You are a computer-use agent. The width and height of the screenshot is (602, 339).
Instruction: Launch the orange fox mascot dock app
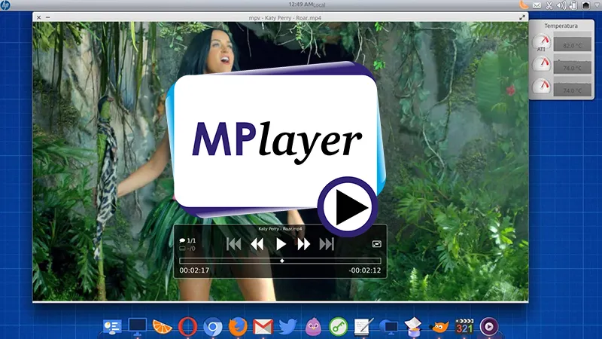point(439,327)
